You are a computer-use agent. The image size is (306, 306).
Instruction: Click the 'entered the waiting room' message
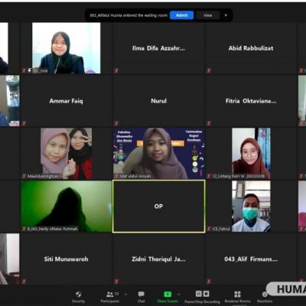129,15
